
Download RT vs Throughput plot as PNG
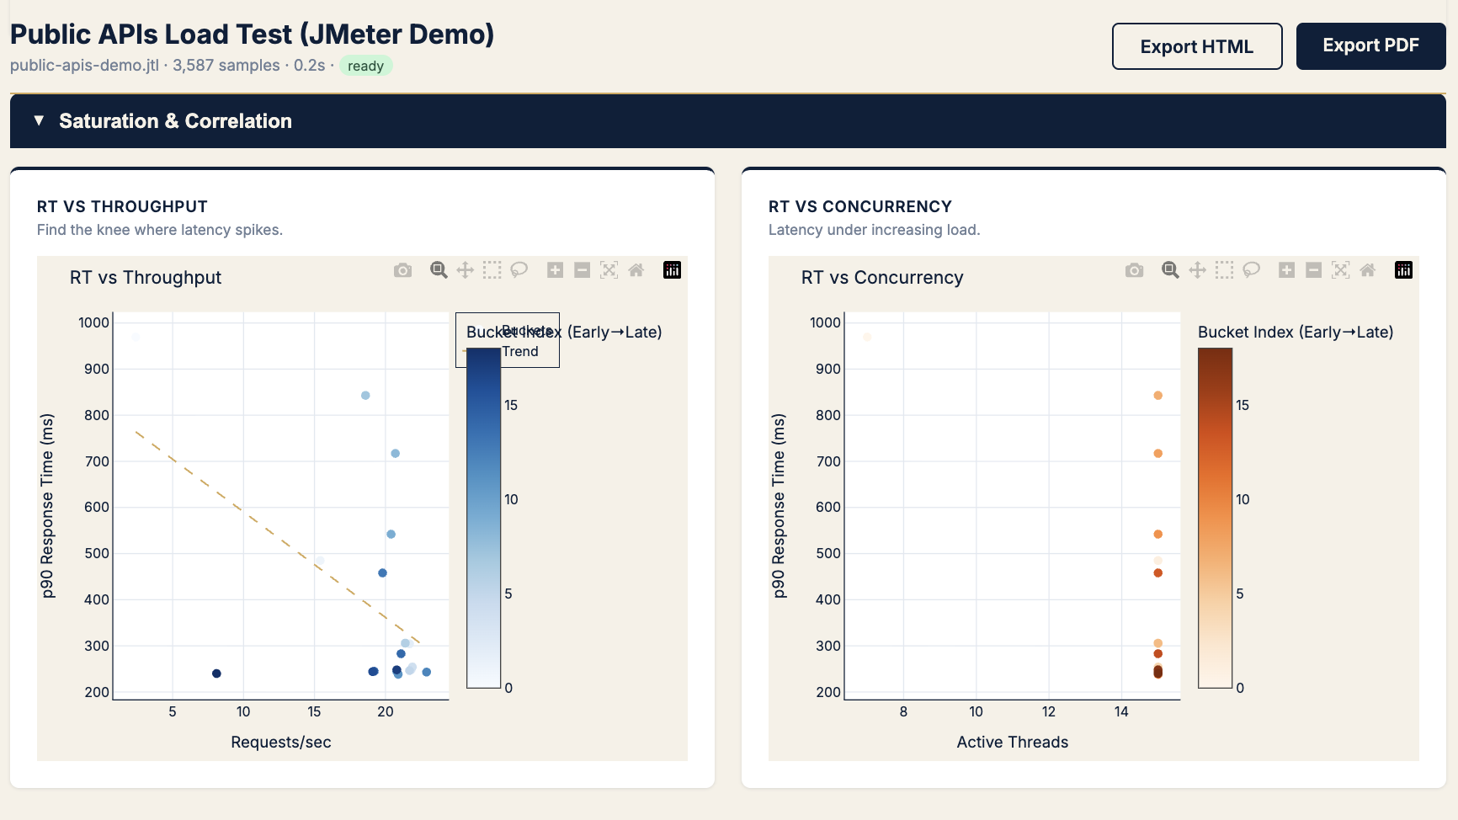[x=403, y=270]
